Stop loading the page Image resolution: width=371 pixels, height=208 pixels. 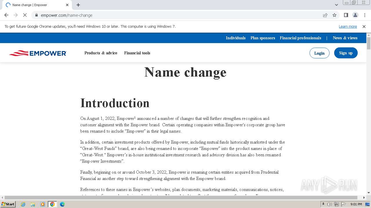click(25, 15)
